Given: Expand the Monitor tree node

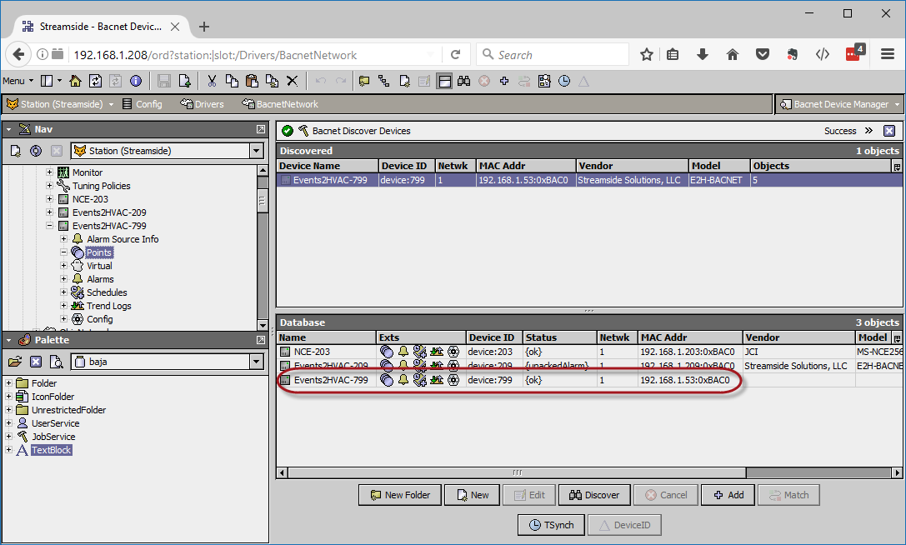Looking at the screenshot, I should 50,172.
